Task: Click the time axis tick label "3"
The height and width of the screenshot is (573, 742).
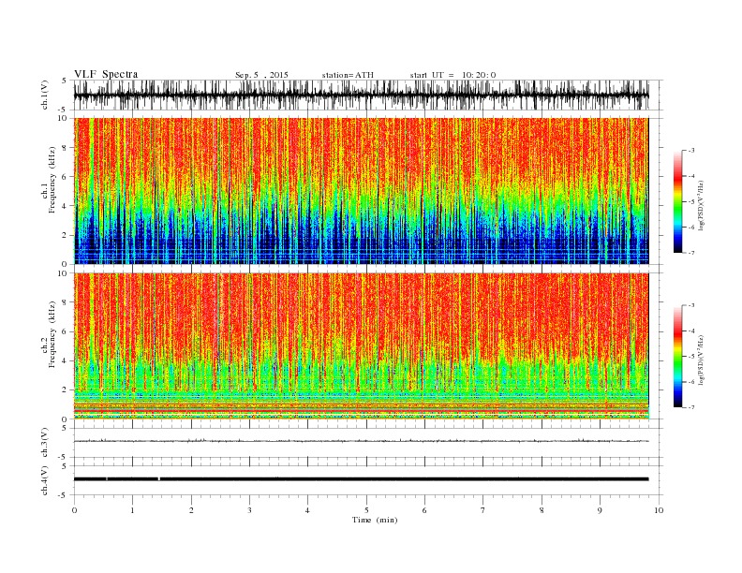Action: pyautogui.click(x=249, y=510)
